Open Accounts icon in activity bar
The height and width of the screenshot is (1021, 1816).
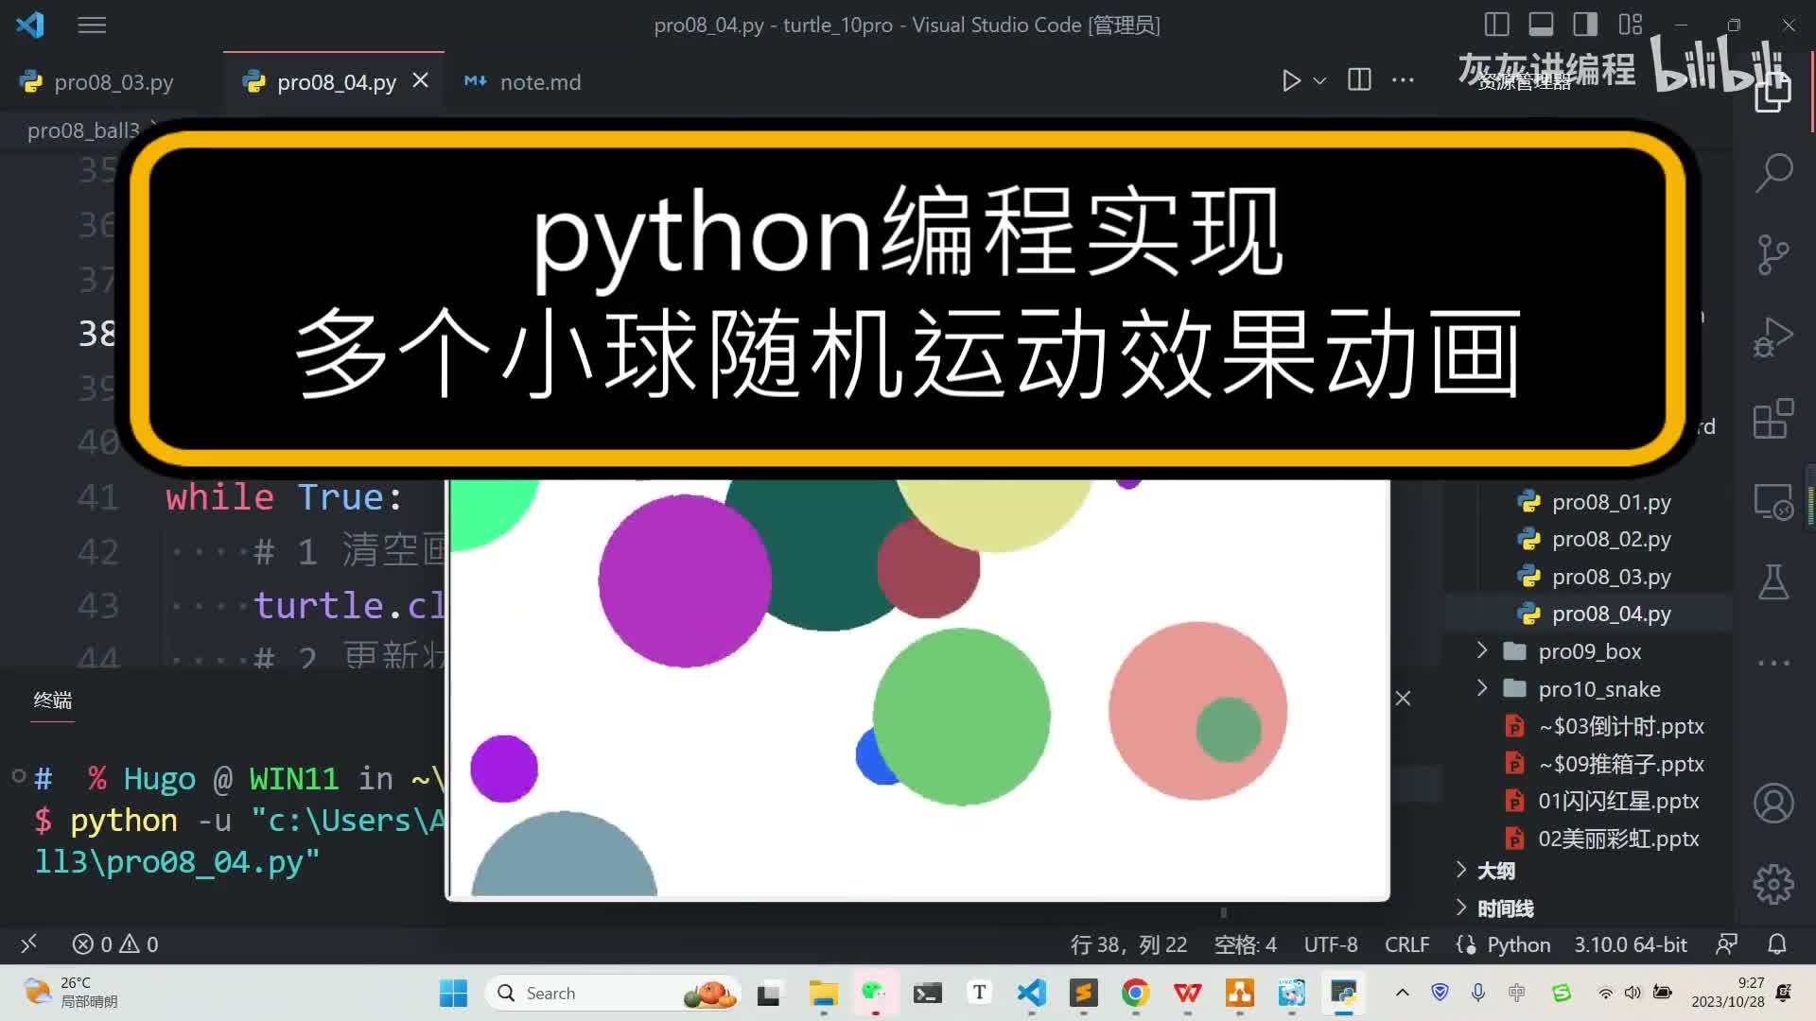coord(1773,804)
